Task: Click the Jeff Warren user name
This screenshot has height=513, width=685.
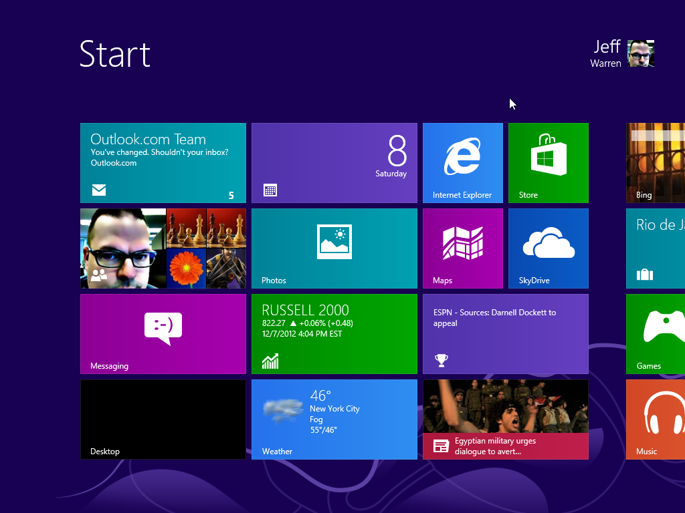Action: [605, 54]
